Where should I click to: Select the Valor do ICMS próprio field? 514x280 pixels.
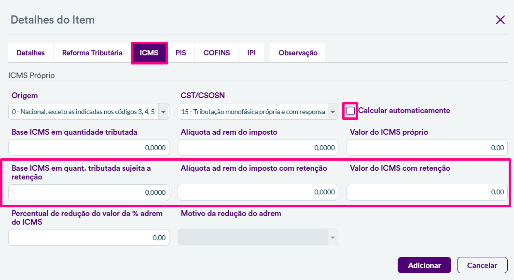coord(427,148)
